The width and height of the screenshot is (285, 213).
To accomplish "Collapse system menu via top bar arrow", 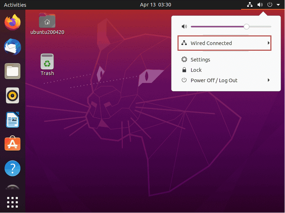I will point(278,5).
